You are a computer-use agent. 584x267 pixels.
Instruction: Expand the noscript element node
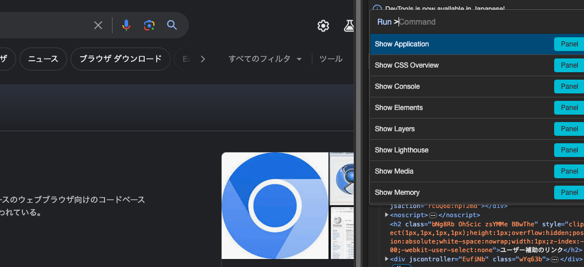point(386,215)
